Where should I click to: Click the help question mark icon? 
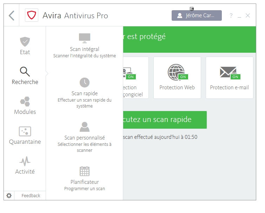point(231,15)
